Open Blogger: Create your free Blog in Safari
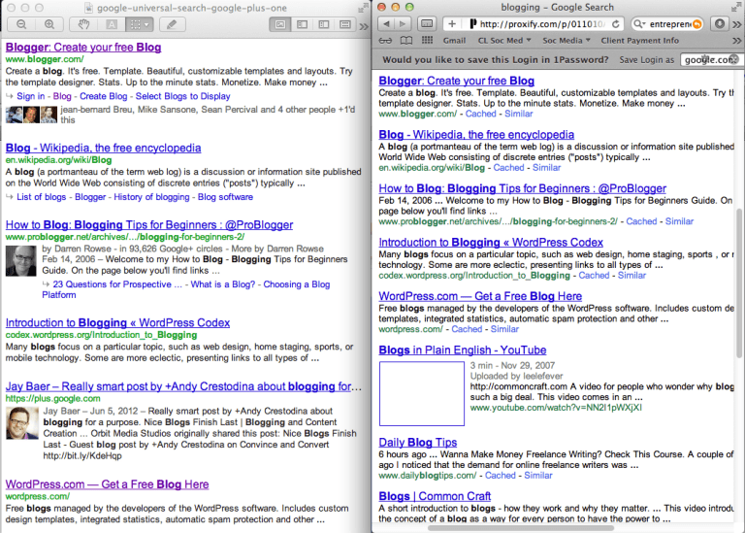Viewport: 745px width, 533px height. (457, 81)
